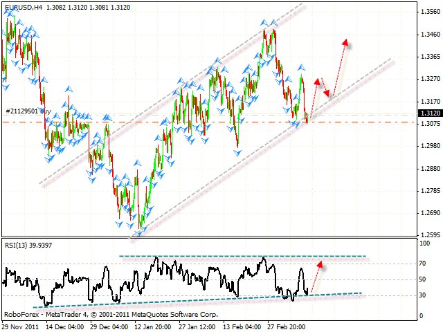The height and width of the screenshot is (332, 443).
Task: Click the 1.3555 price axis level
Action: pos(427,12)
